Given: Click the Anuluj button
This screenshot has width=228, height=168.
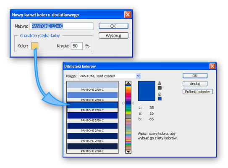Looking at the screenshot, I should (x=195, y=84).
